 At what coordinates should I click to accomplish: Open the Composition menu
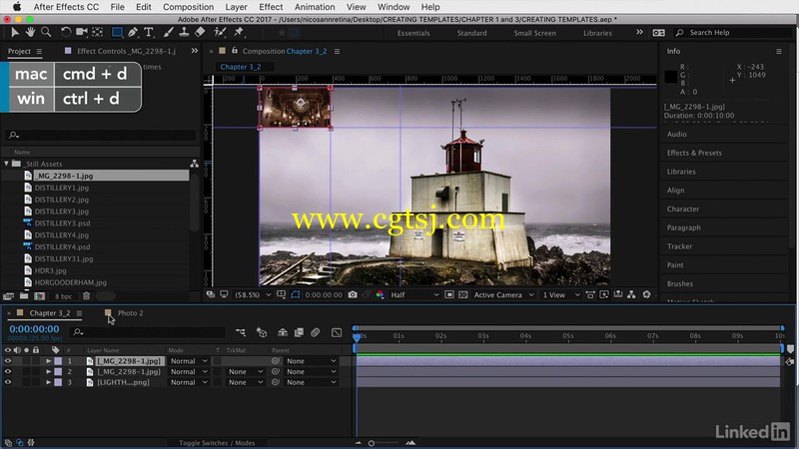188,7
